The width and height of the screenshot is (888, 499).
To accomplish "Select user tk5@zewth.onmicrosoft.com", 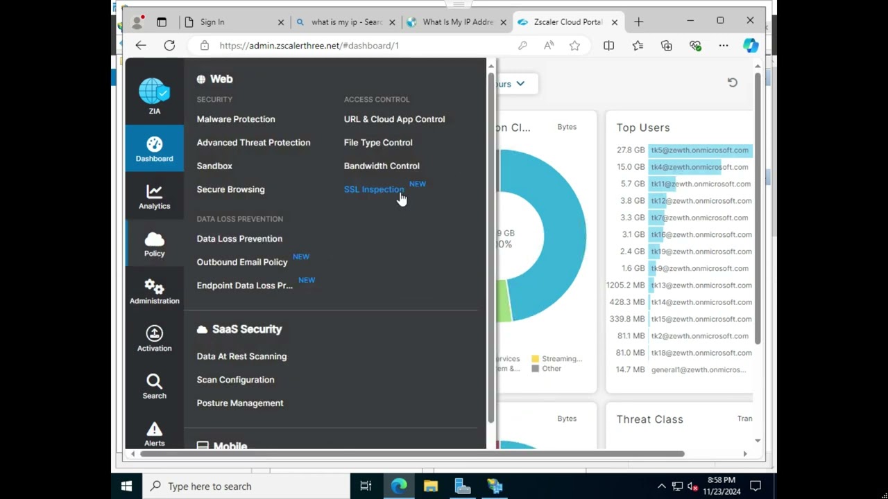I will [x=699, y=150].
